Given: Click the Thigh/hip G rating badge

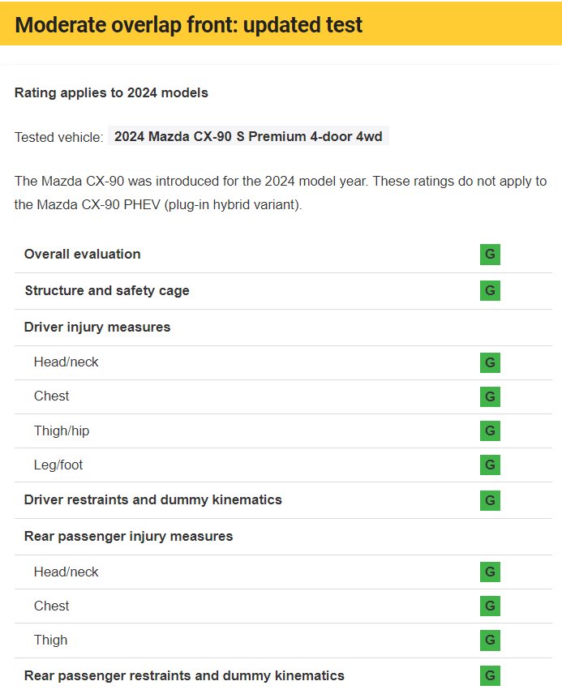Looking at the screenshot, I should pos(490,431).
